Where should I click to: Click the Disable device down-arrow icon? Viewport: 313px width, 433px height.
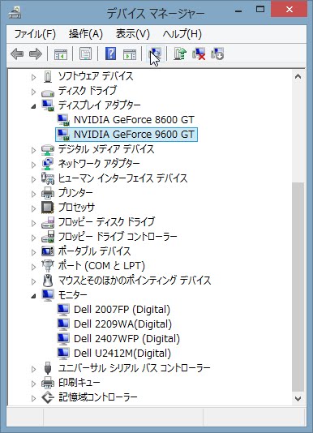point(217,54)
